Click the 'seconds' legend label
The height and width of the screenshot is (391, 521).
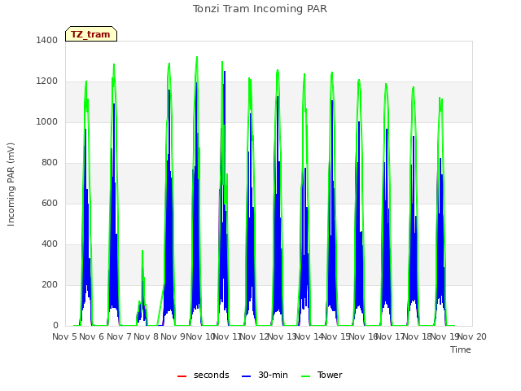pos(212,375)
